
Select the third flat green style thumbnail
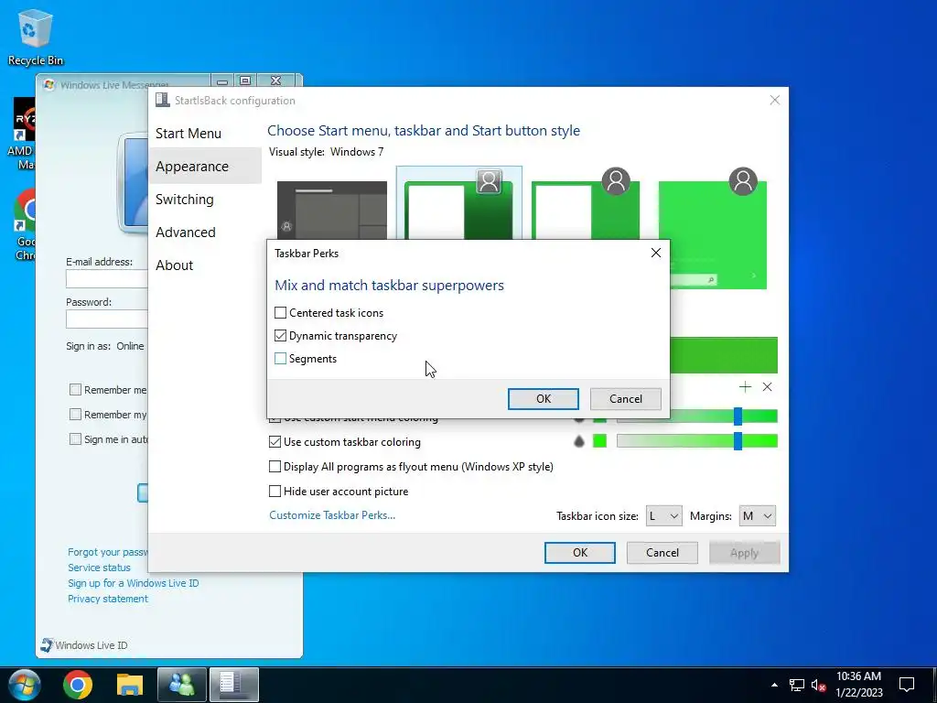(586, 206)
